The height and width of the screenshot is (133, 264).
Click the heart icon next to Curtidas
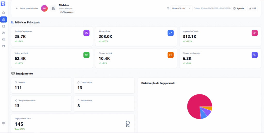point(16,83)
